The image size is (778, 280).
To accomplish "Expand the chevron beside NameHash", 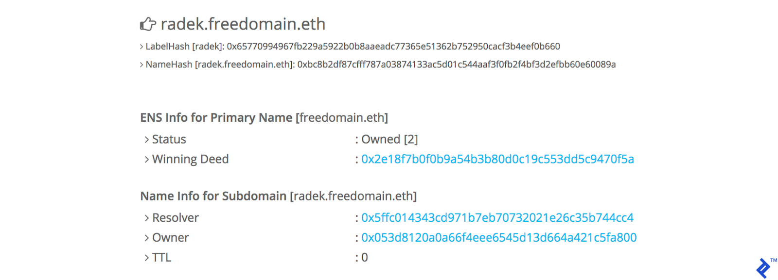I will (141, 65).
